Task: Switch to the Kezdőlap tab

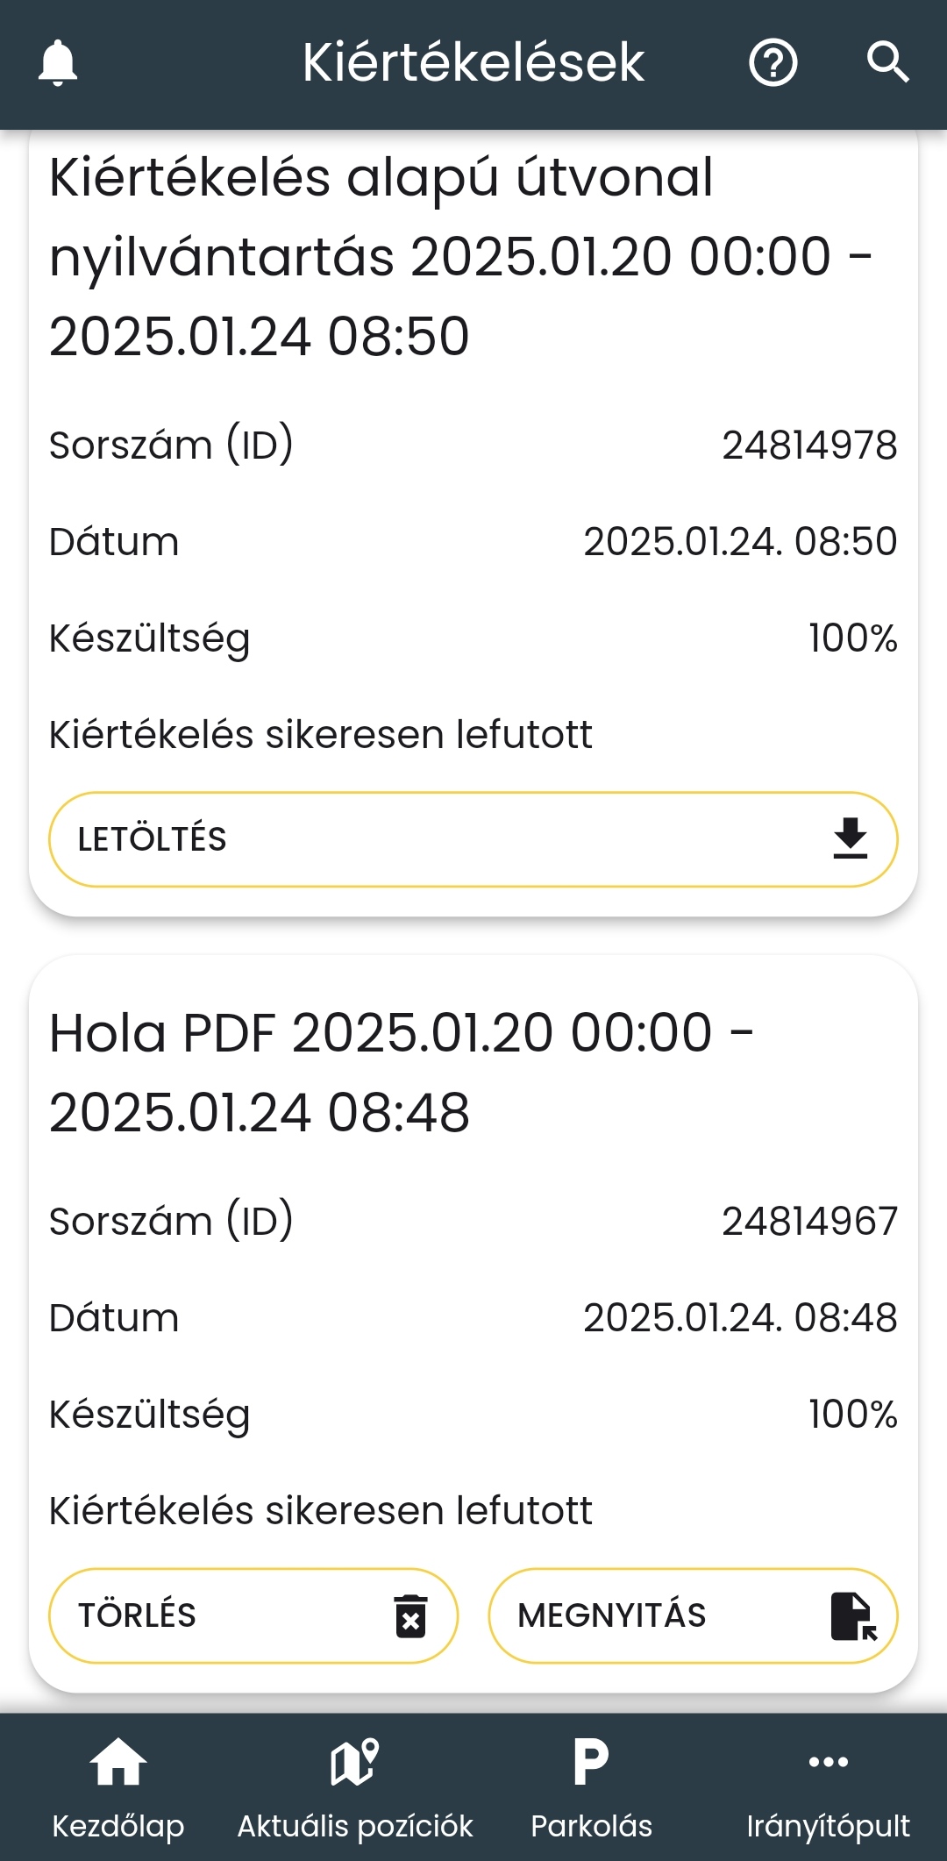Action: (118, 1825)
